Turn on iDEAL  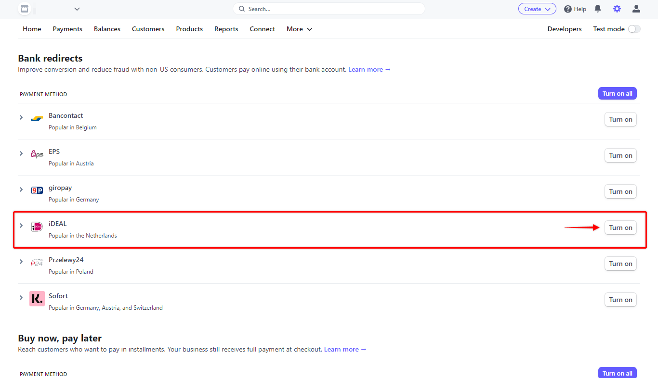pos(620,227)
